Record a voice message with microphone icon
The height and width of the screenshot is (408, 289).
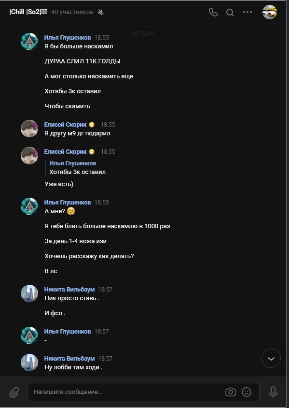point(273,392)
